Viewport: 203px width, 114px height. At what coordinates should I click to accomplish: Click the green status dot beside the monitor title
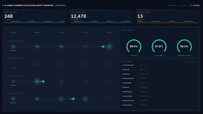[3, 5]
